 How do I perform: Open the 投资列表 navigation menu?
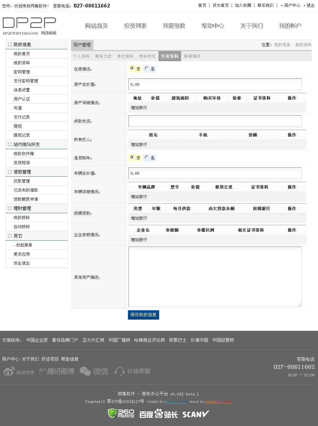pos(135,26)
